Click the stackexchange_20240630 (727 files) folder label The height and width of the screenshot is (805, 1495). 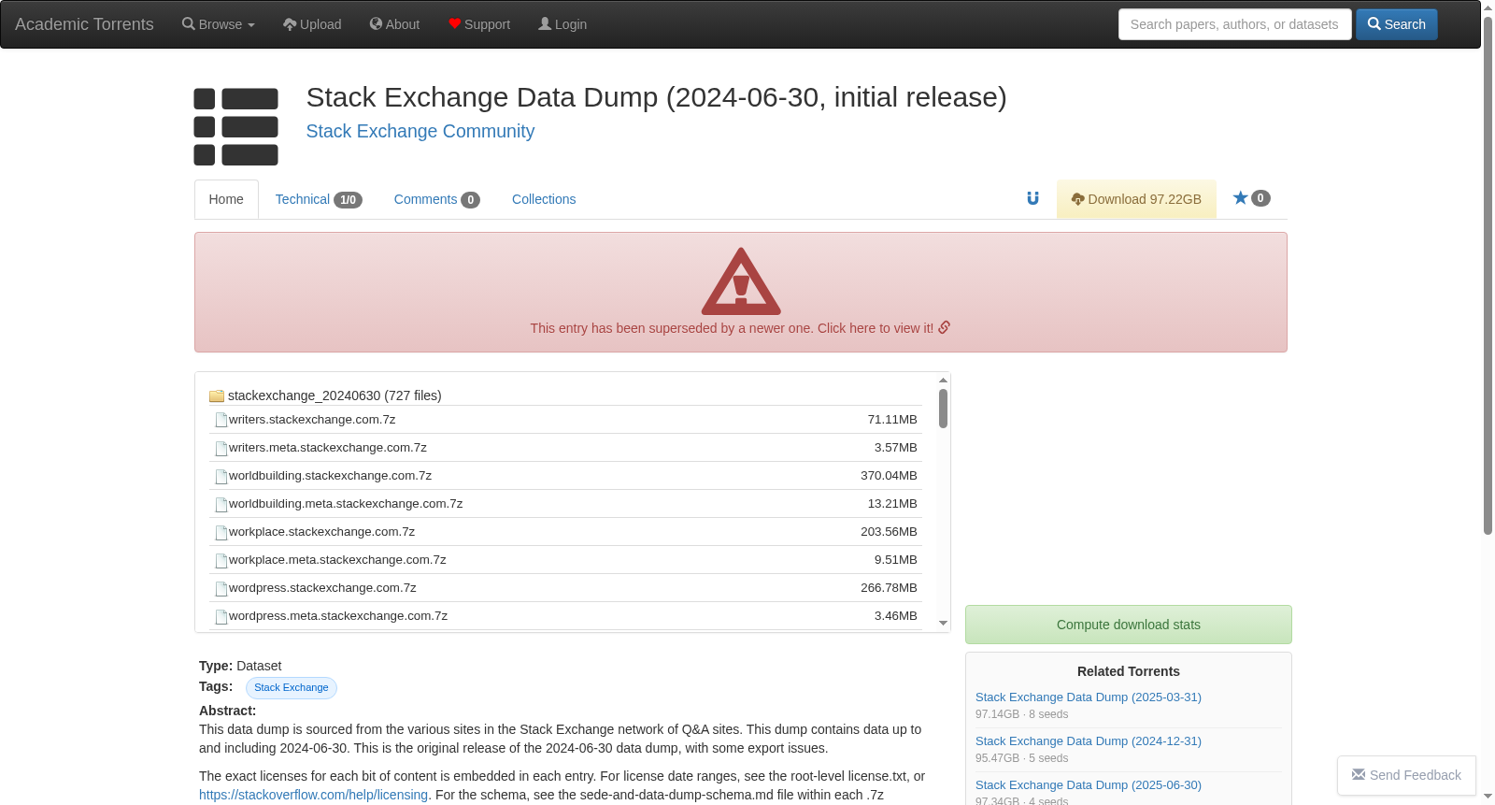point(335,395)
